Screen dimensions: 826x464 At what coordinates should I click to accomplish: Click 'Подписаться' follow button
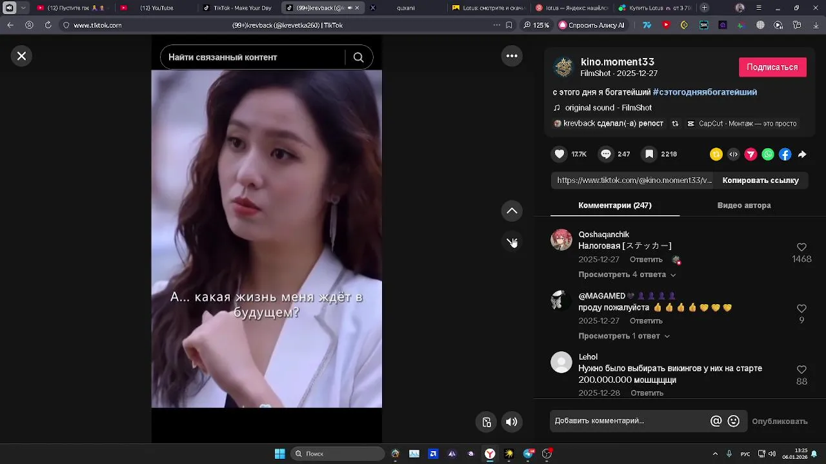[772, 67]
